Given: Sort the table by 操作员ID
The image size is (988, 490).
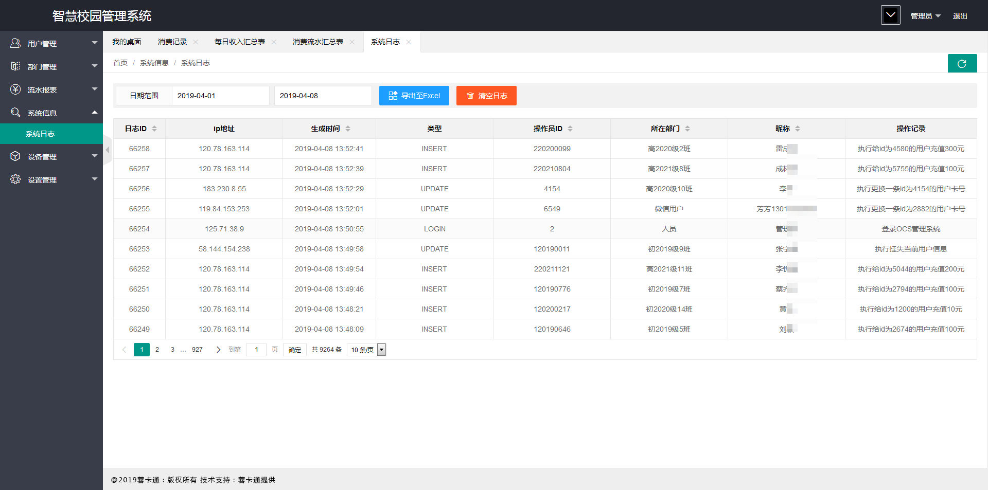Looking at the screenshot, I should 570,129.
